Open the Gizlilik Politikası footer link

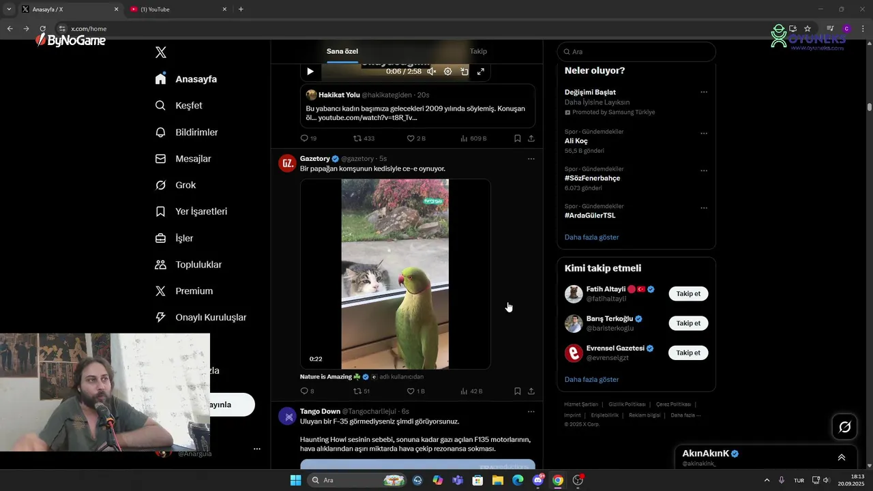[627, 404]
